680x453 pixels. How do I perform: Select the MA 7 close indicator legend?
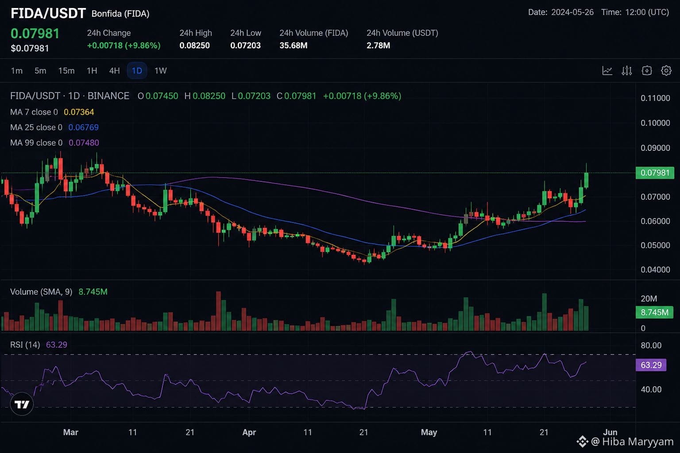(34, 112)
